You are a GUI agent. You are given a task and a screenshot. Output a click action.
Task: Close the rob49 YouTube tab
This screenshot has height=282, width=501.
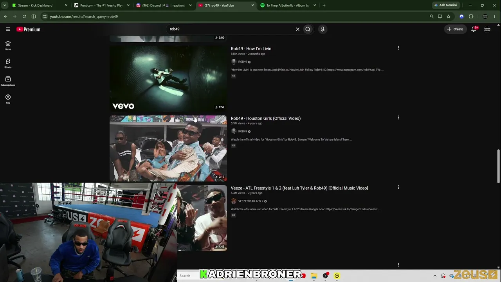click(x=252, y=5)
